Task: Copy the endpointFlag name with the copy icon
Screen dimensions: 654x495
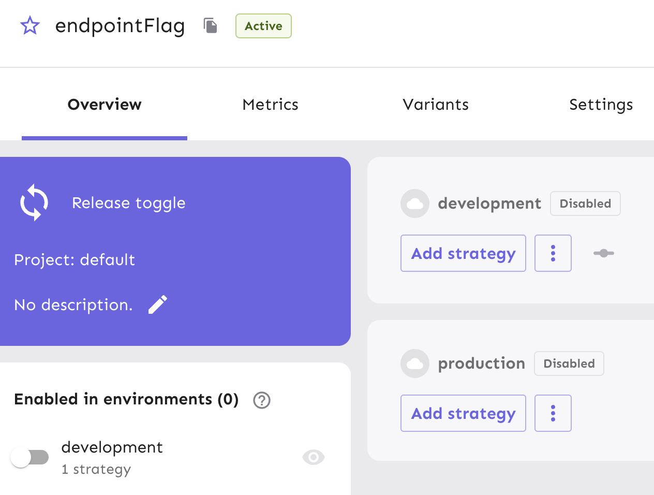Action: (210, 25)
